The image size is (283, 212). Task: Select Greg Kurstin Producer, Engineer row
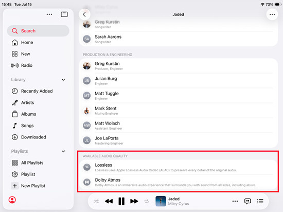(x=179, y=66)
